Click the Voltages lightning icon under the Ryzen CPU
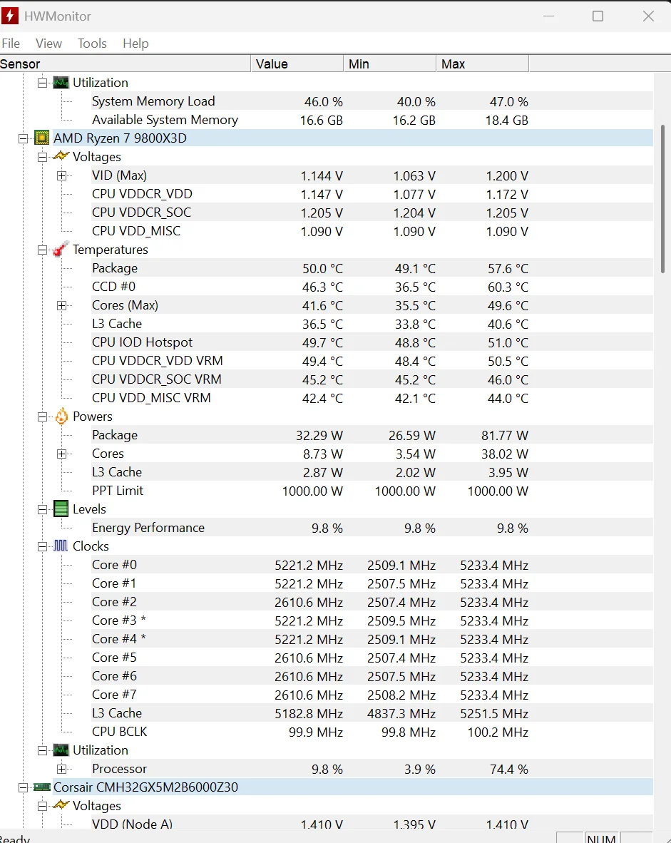 pyautogui.click(x=61, y=156)
